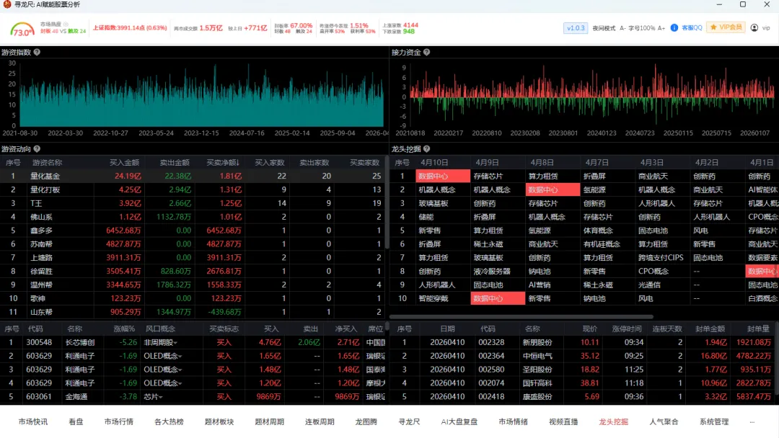Select the 龙头挖掘 tab

pos(614,421)
